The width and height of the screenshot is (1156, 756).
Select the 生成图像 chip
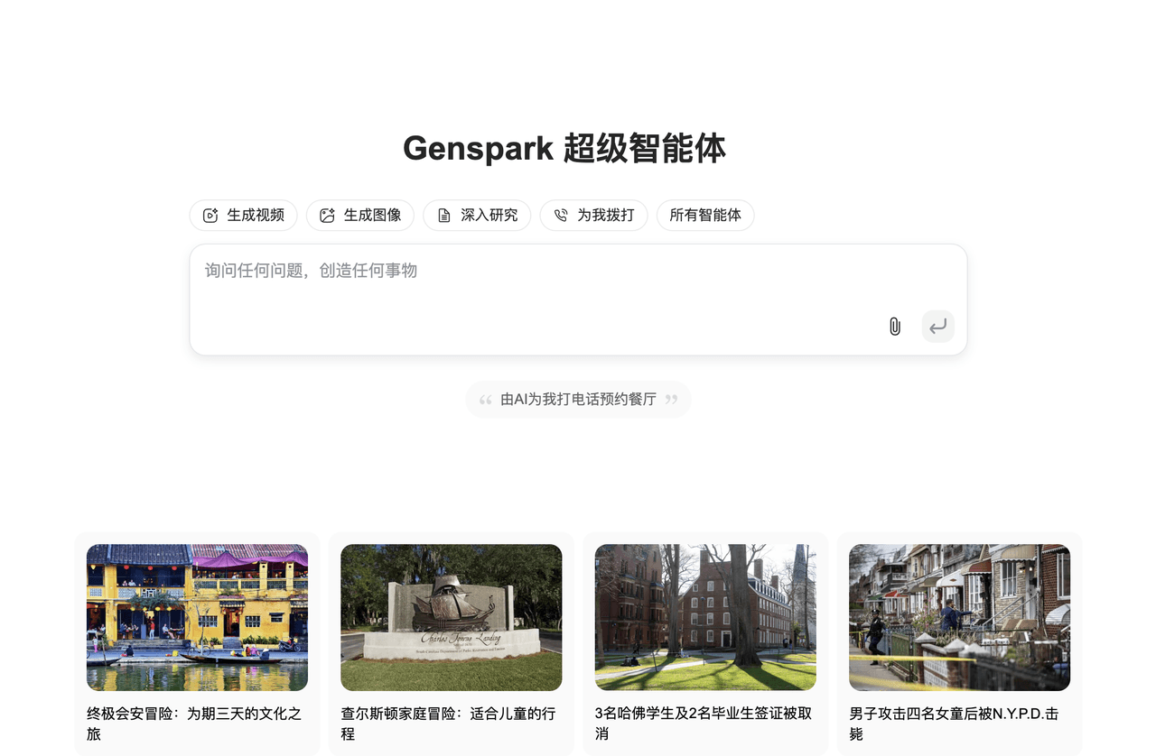(360, 216)
